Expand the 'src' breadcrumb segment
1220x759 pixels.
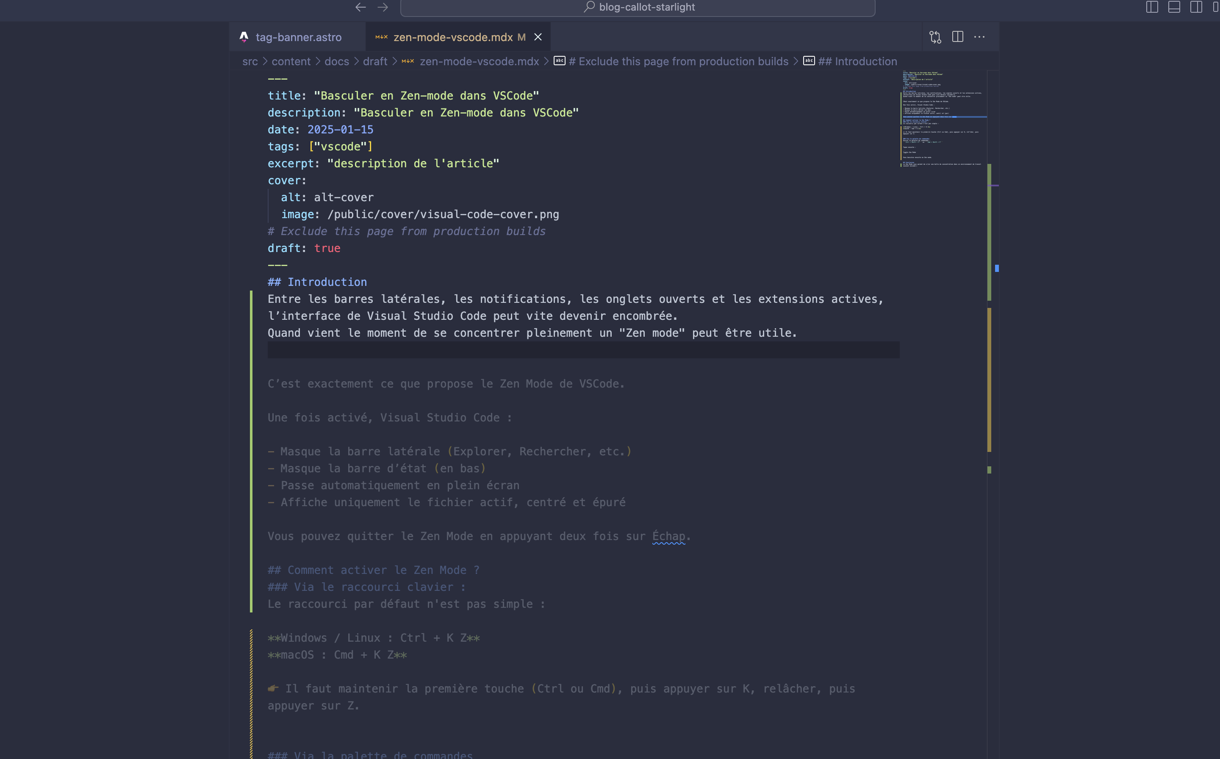250,61
